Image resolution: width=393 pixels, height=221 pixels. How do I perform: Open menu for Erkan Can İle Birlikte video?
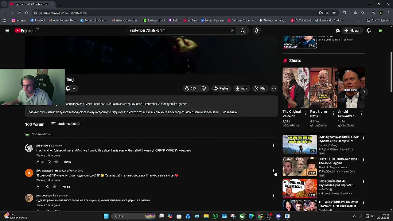point(363,182)
